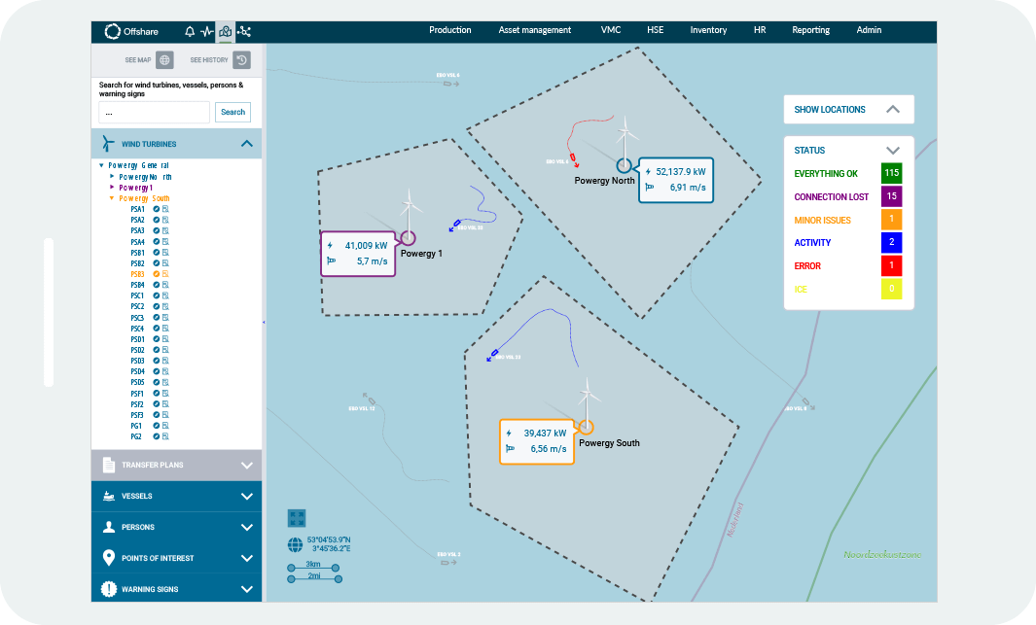Expand the Points of Interest section
The width and height of the screenshot is (1036, 625).
point(246,558)
